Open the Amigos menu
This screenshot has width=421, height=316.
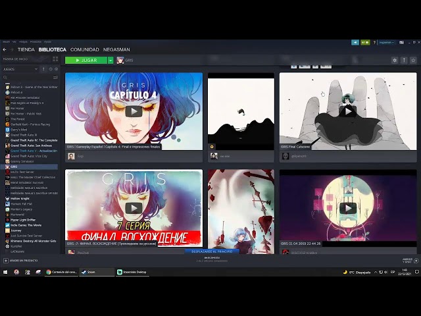[24, 41]
